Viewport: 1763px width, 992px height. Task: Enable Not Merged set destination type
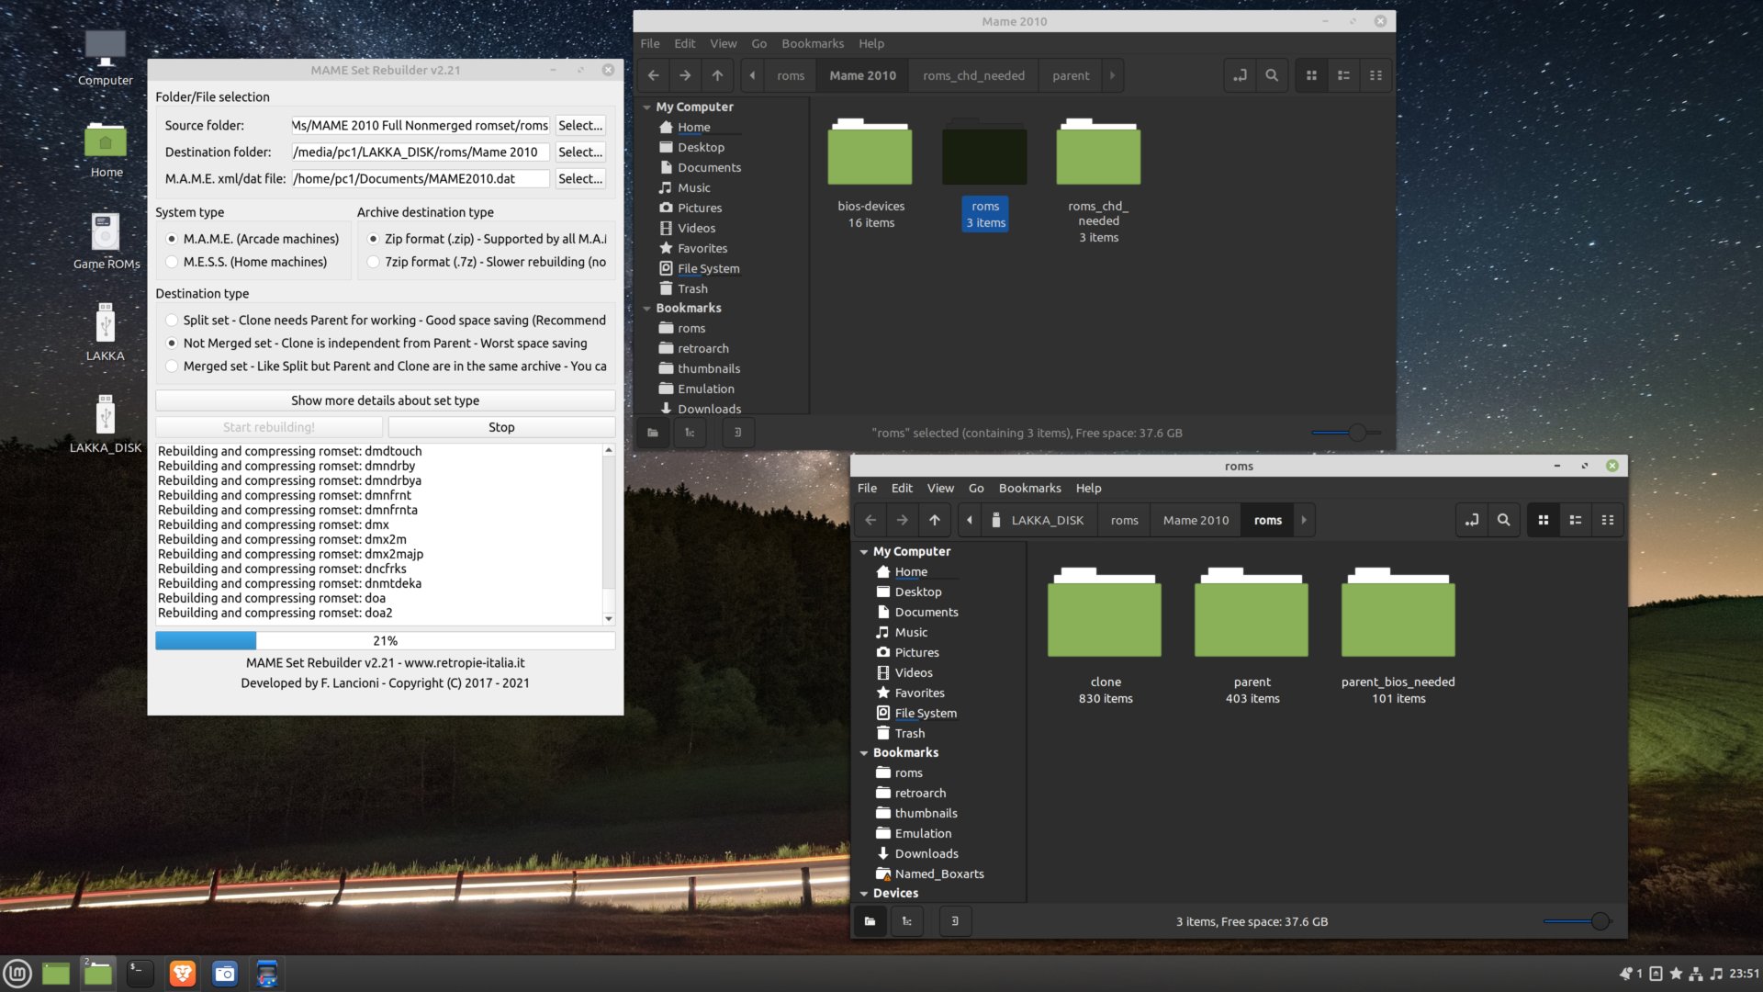(x=171, y=343)
